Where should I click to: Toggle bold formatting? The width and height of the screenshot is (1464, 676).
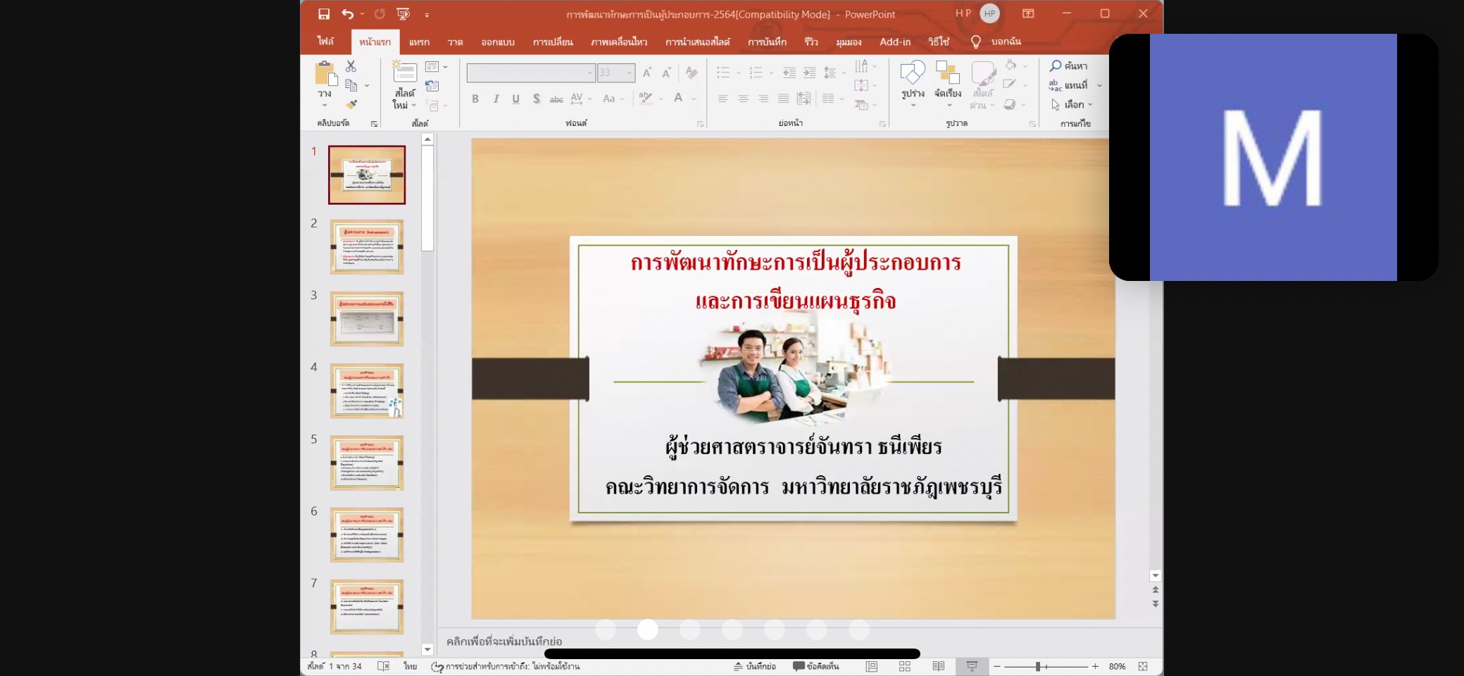pyautogui.click(x=475, y=99)
